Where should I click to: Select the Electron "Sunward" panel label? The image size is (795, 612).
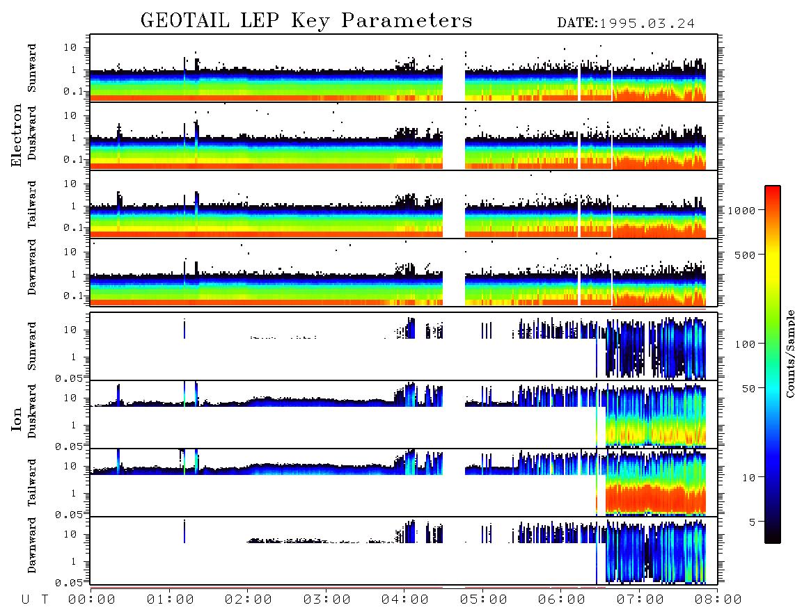[x=32, y=68]
